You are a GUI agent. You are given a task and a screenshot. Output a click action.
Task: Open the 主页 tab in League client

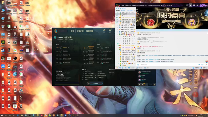(x=72, y=31)
